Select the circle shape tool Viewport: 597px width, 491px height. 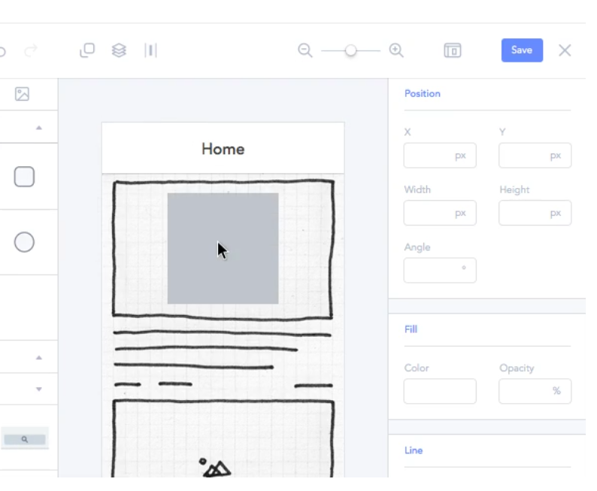[24, 242]
